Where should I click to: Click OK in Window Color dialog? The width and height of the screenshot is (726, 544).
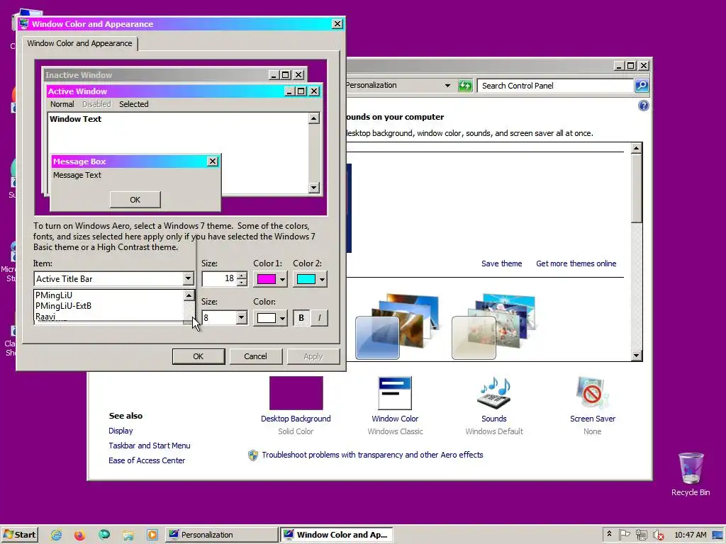tap(199, 357)
